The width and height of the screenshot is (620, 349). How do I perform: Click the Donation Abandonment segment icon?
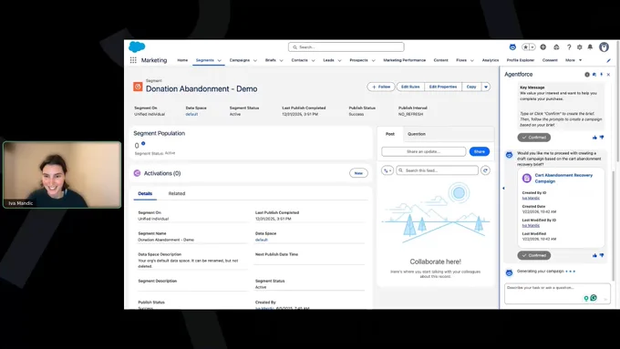coord(138,87)
